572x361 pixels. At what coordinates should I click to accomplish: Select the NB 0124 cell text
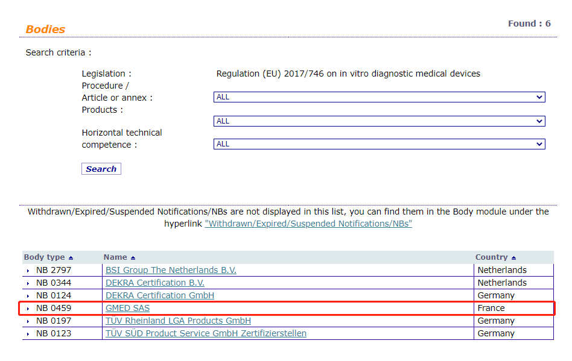[54, 295]
